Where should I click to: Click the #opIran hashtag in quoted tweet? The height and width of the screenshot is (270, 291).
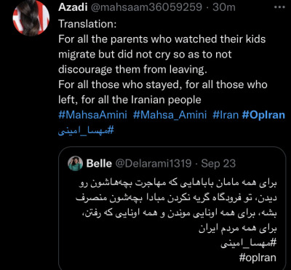tap(258, 258)
